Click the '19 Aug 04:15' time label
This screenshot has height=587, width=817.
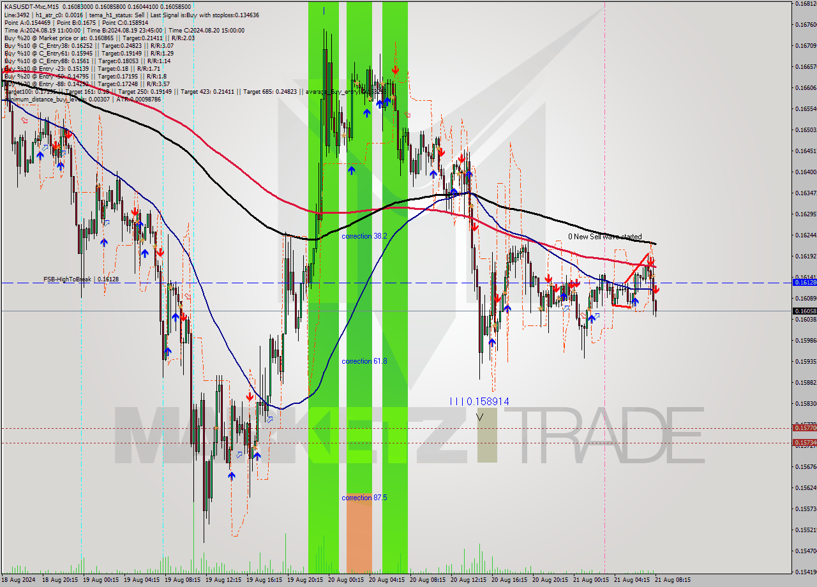[x=142, y=580]
